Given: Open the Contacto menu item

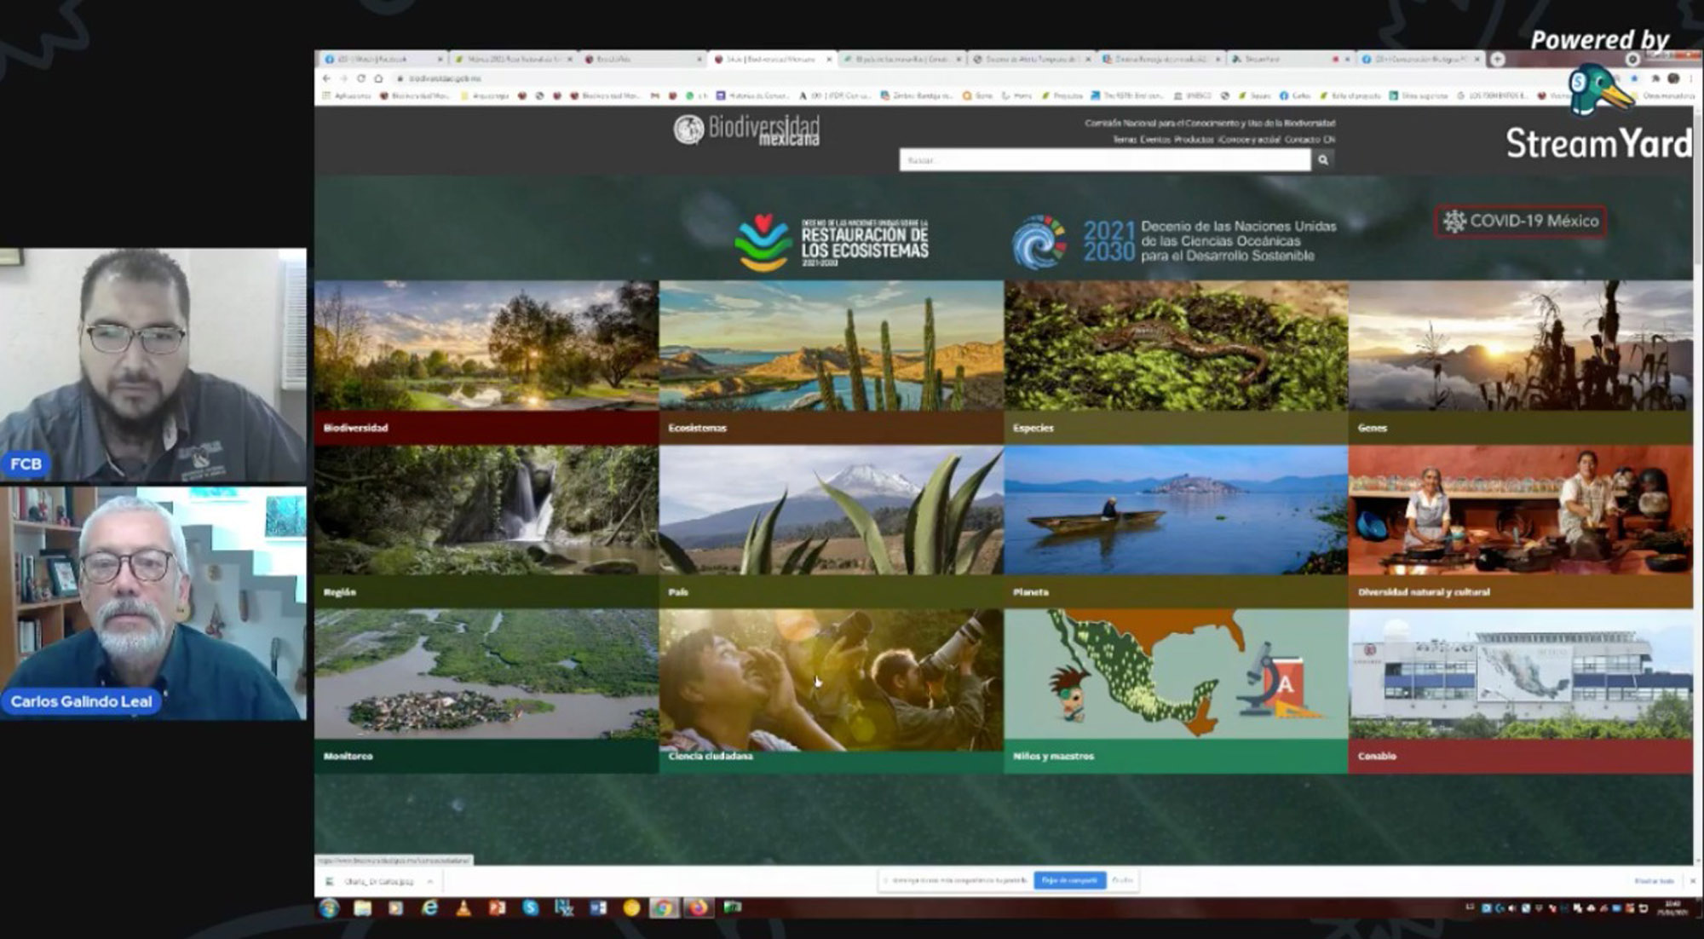Looking at the screenshot, I should 1302,140.
